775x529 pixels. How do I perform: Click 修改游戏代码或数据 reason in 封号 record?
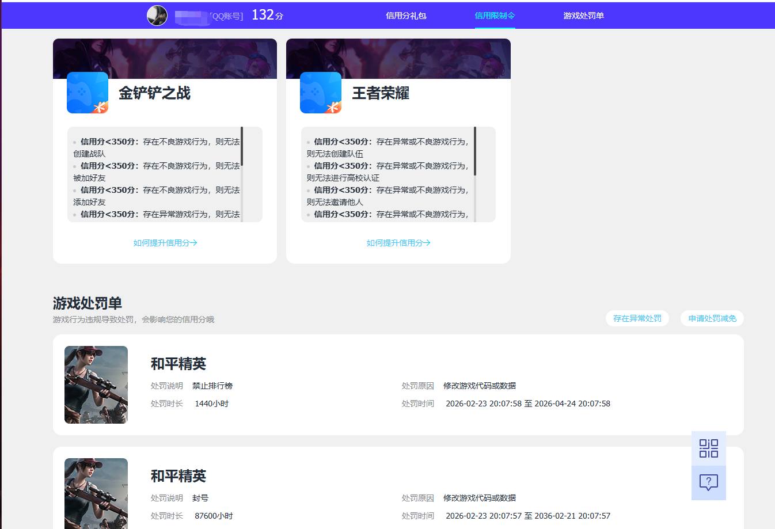(x=480, y=498)
